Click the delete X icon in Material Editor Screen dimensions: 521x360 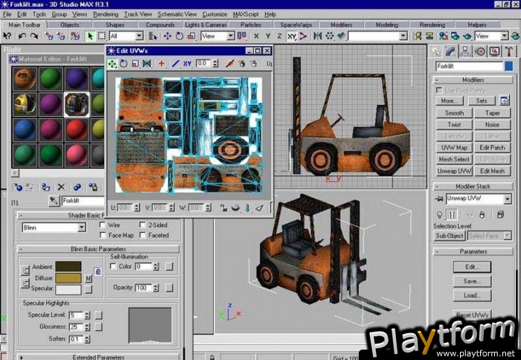(61, 187)
